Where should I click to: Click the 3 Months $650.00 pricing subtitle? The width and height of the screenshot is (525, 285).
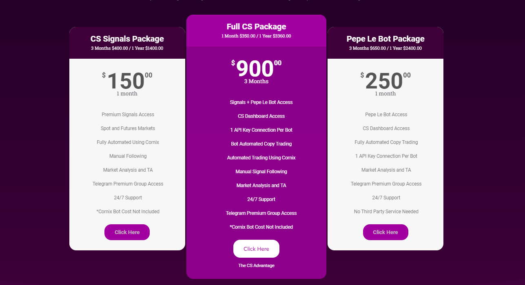(x=385, y=48)
